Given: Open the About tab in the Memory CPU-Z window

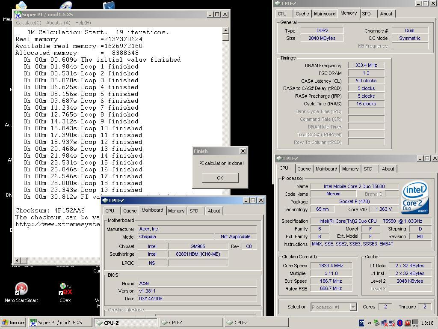Looking at the screenshot, I should tap(386, 14).
